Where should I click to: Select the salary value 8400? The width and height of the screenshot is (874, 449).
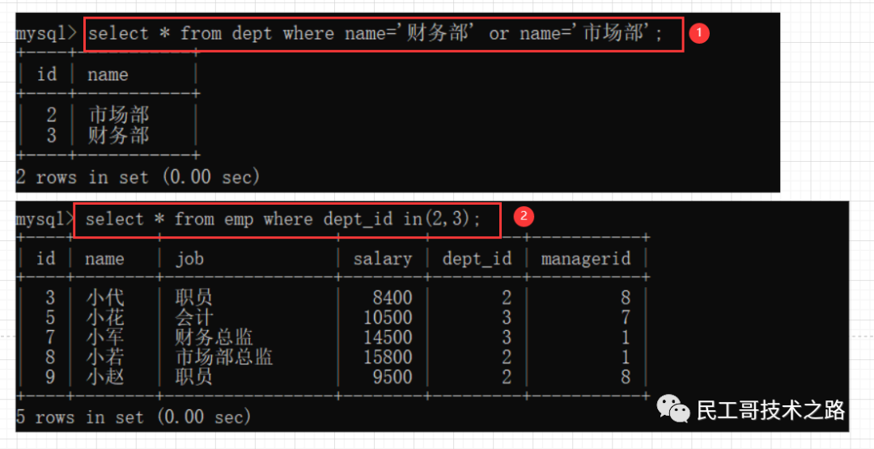click(393, 298)
